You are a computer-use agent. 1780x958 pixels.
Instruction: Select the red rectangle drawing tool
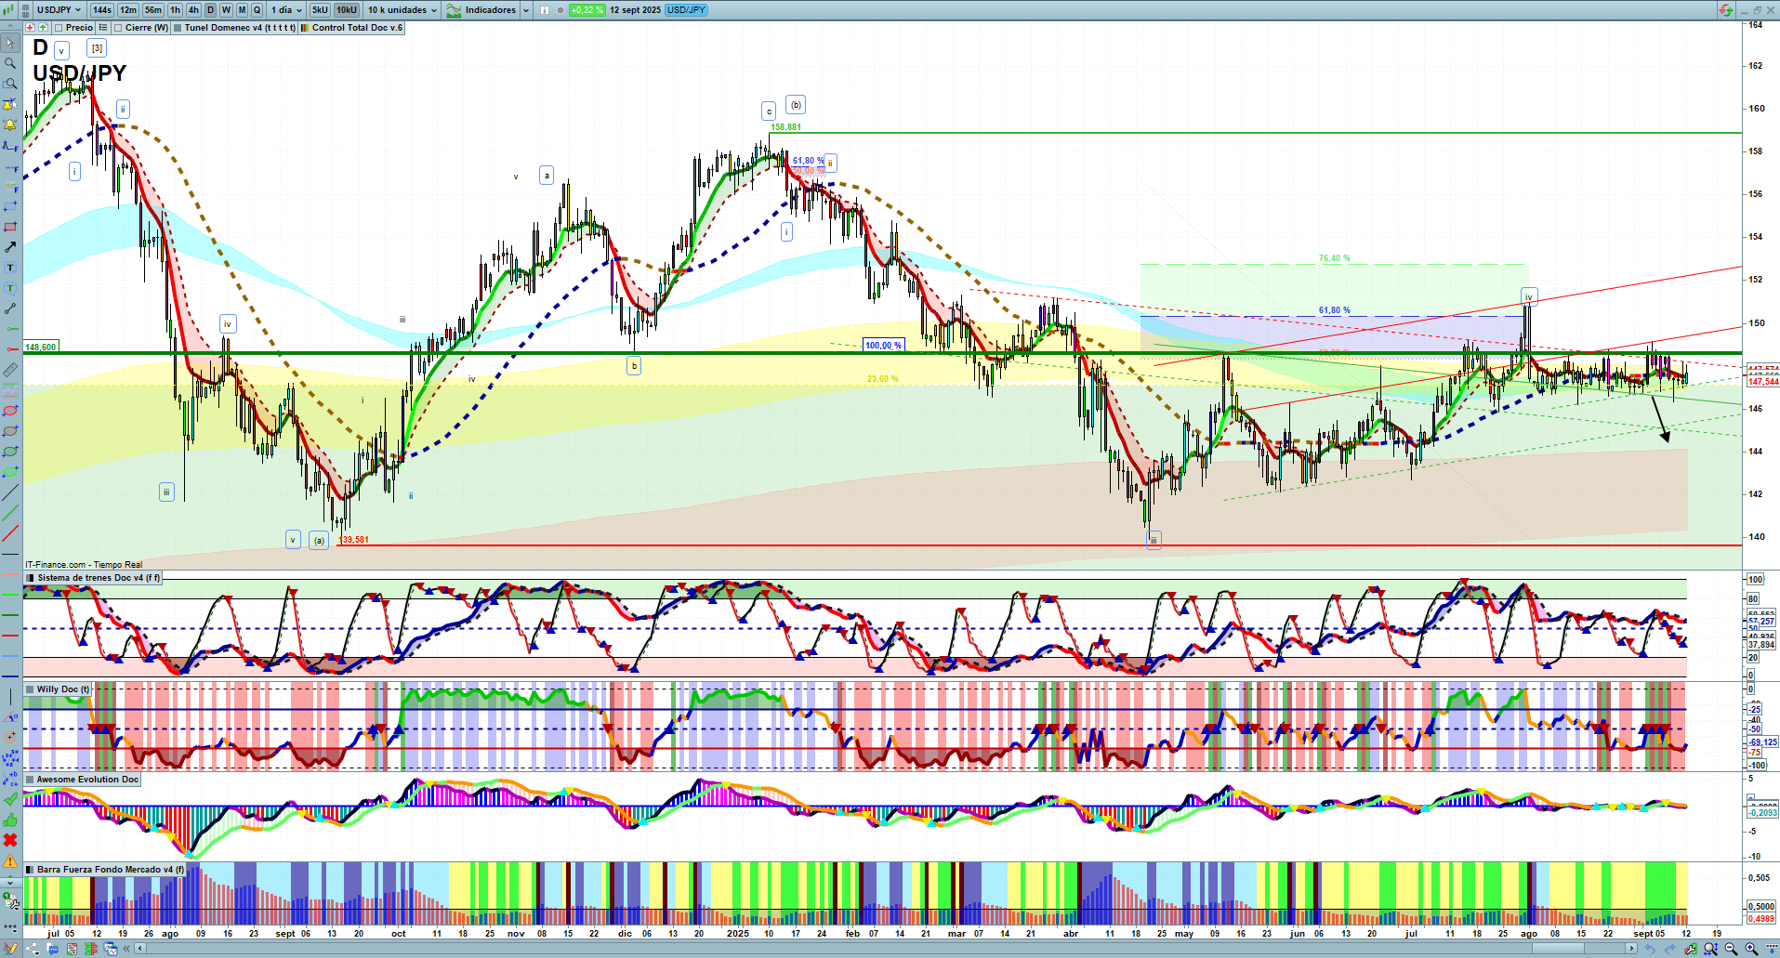10,227
